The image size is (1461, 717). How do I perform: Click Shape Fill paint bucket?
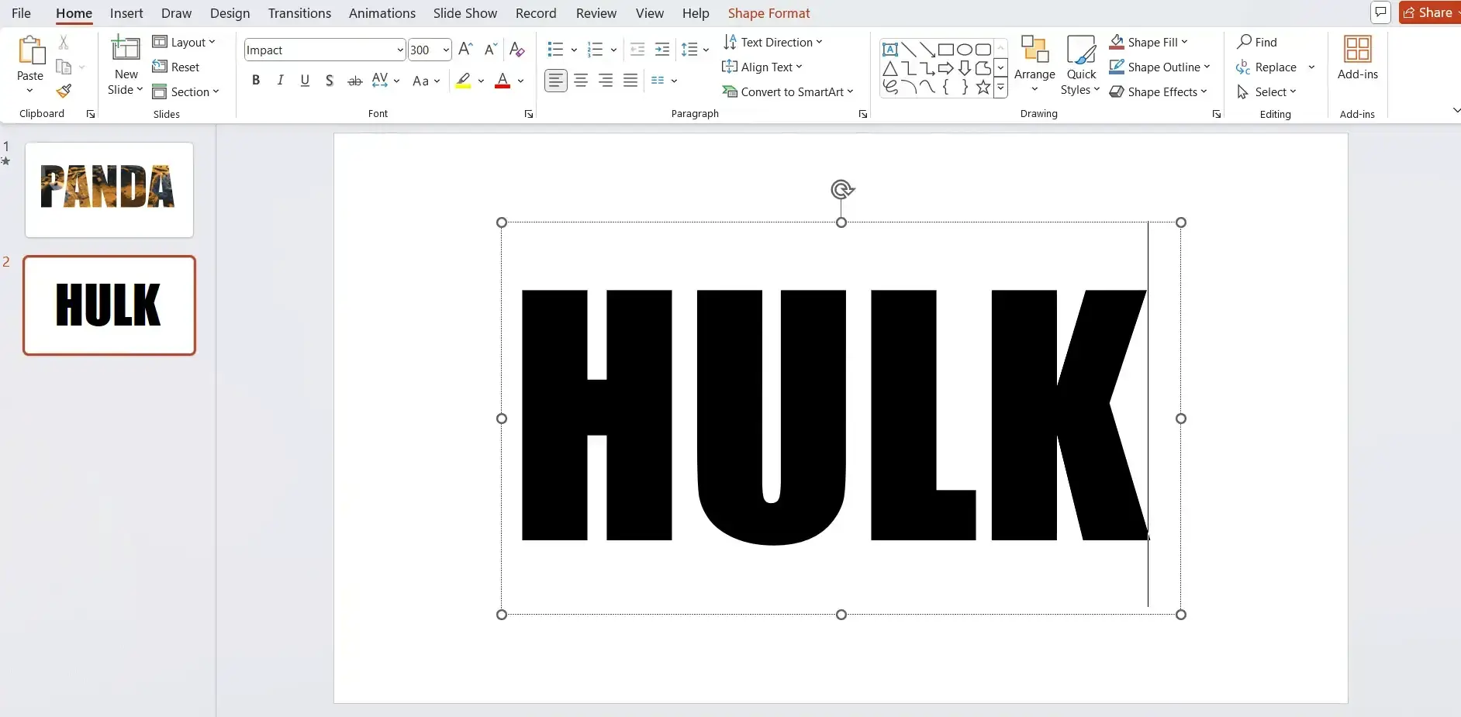click(1117, 42)
